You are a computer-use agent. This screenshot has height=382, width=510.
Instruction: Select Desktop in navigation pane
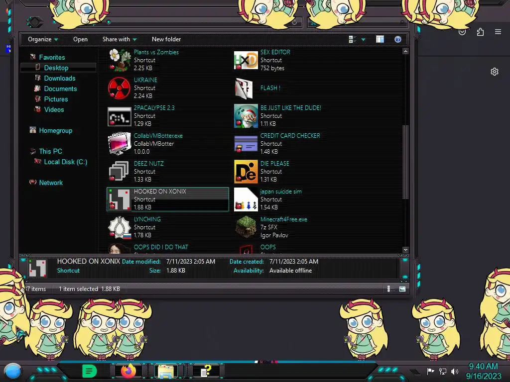click(56, 68)
